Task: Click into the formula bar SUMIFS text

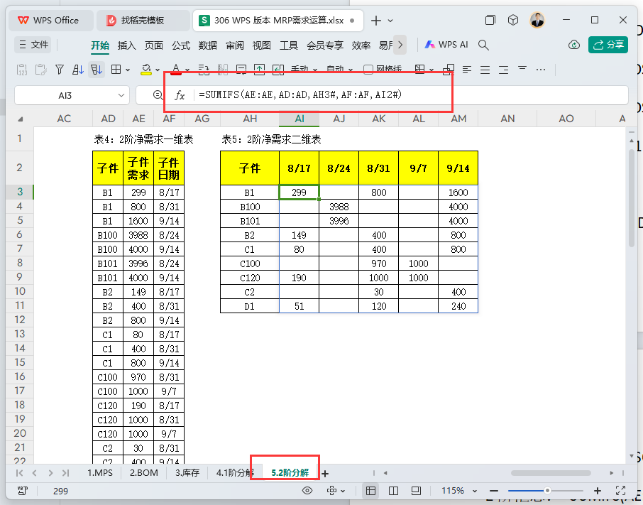Action: coord(300,94)
